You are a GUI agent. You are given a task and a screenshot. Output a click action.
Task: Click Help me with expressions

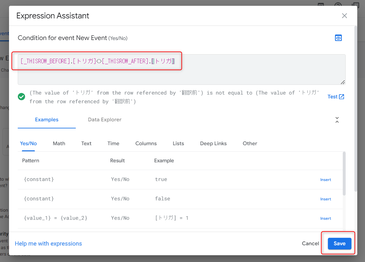[48, 244]
